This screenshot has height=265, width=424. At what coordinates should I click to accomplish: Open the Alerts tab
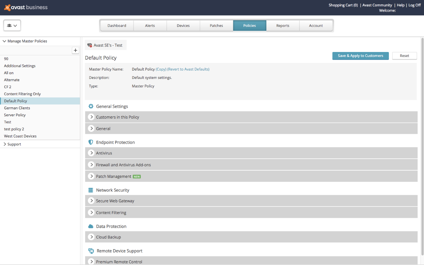[150, 26]
